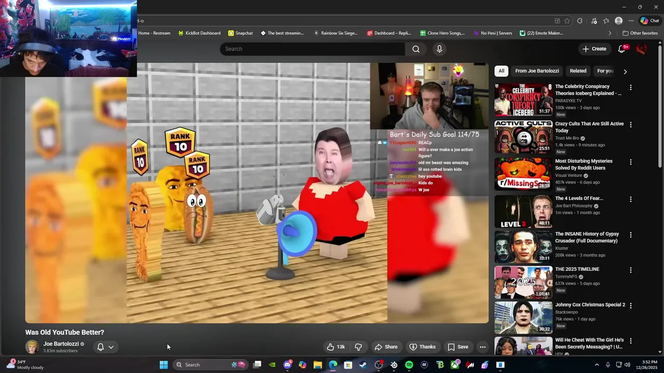Image resolution: width=664 pixels, height=373 pixels.
Task: Open split screen icon in address bar
Action: [x=557, y=21]
